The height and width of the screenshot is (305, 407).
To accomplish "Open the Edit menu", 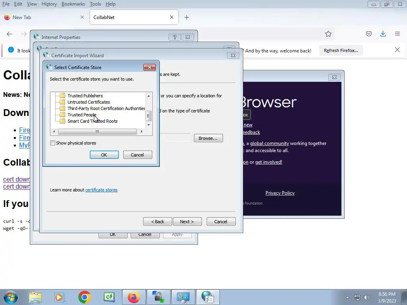I will click(x=18, y=4).
